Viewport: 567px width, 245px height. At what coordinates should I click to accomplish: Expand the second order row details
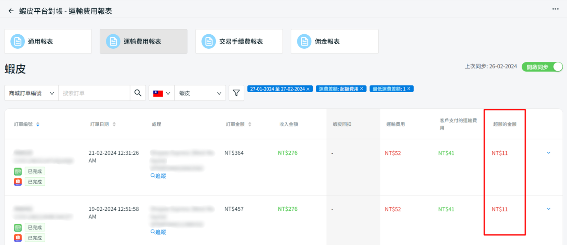pos(548,209)
